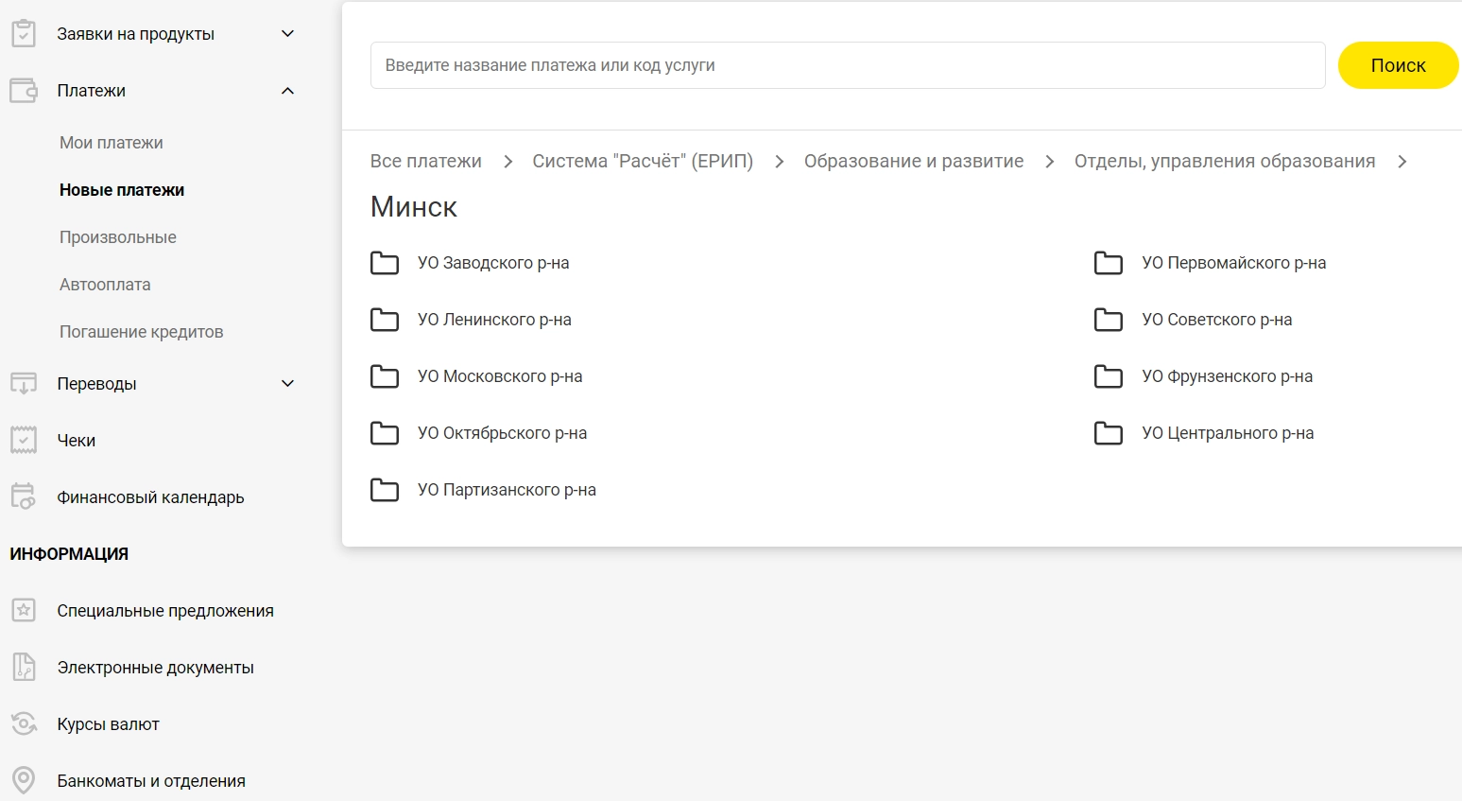This screenshot has width=1462, height=801.
Task: Click the Финансовый календарь calendar icon
Action: (24, 496)
